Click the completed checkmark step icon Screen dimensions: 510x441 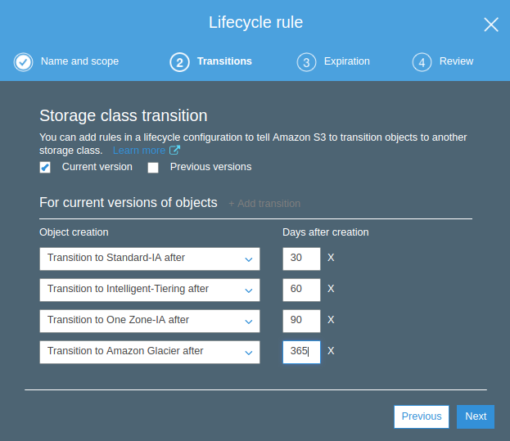point(24,62)
